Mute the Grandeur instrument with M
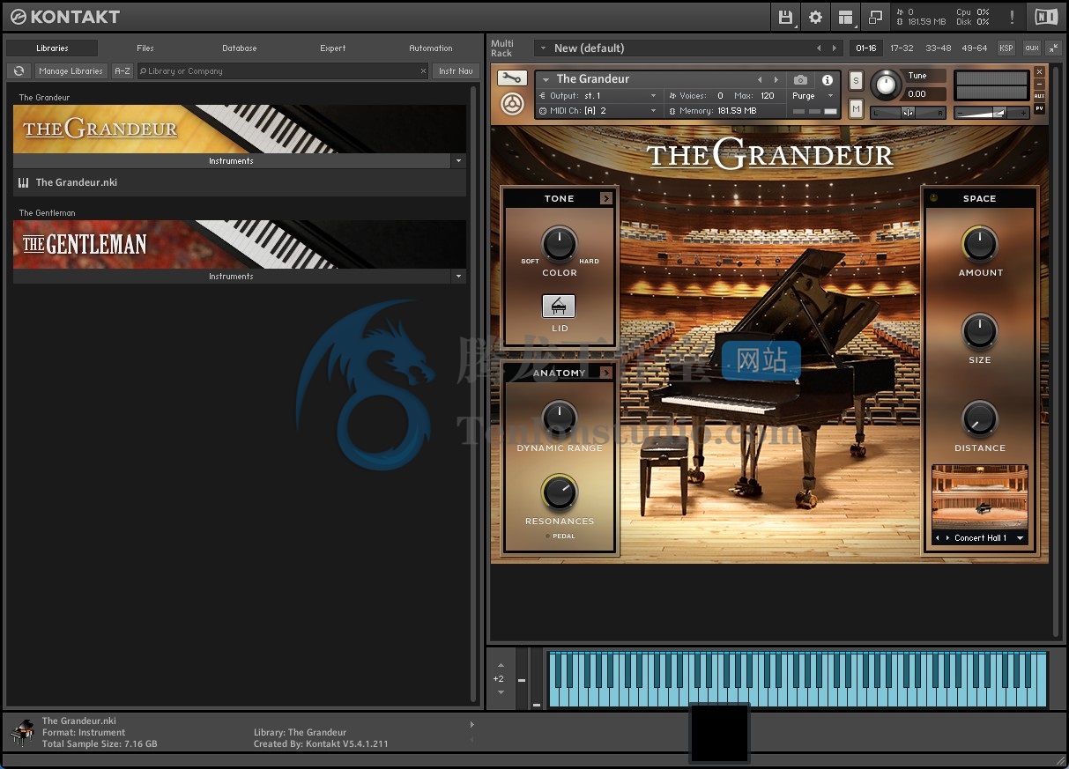This screenshot has height=769, width=1069. (x=856, y=108)
